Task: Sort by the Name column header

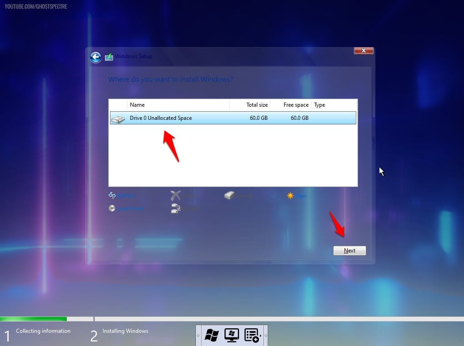Action: [x=177, y=105]
